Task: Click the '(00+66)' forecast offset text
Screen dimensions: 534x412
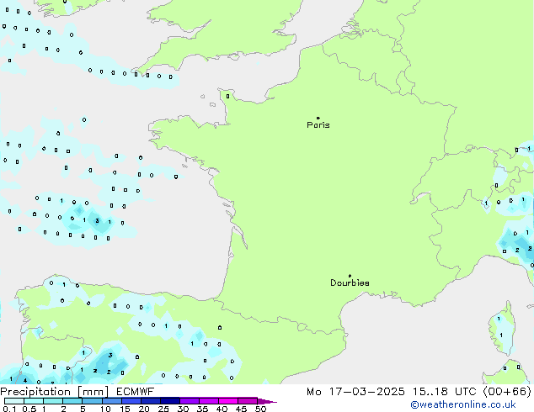Action: click(507, 392)
